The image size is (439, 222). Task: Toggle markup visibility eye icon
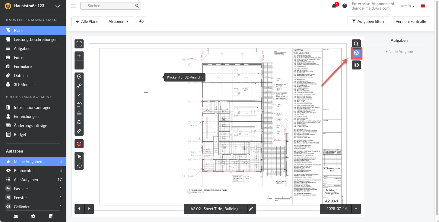[x=356, y=65]
